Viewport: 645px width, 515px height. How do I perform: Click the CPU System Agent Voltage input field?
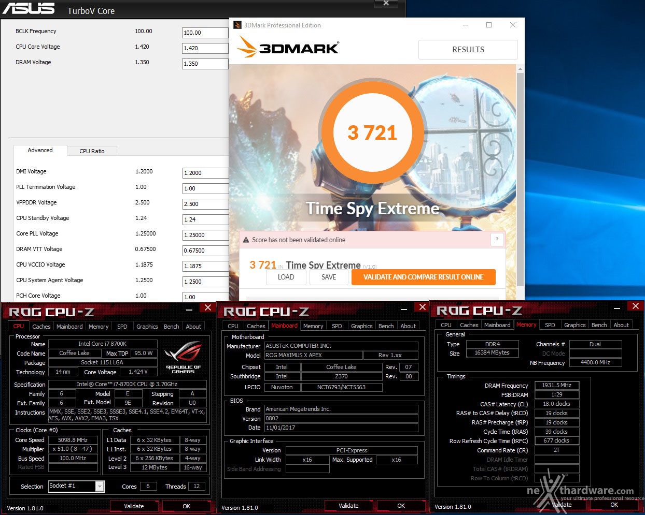tap(205, 282)
